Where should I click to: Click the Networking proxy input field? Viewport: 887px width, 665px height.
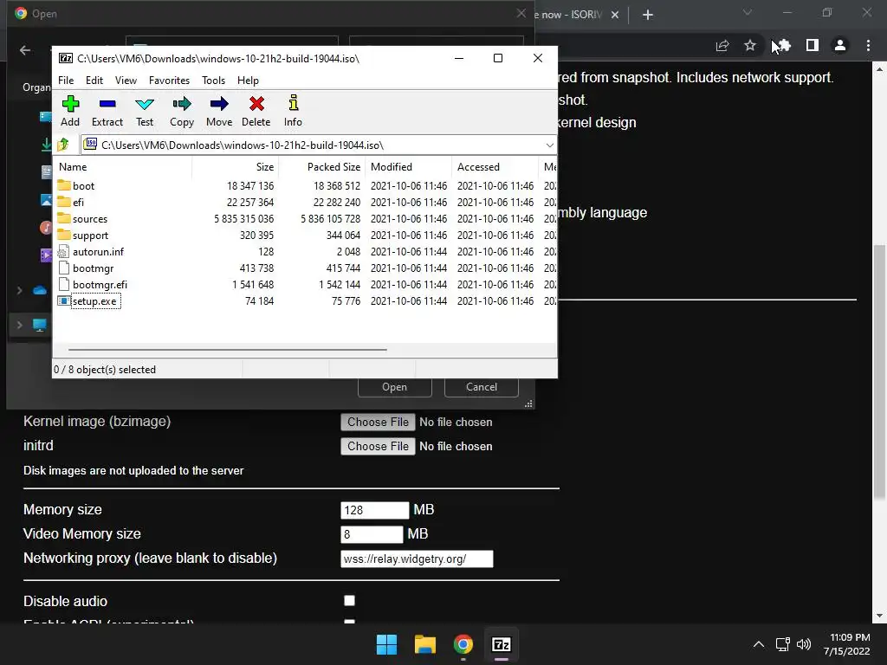coord(417,558)
